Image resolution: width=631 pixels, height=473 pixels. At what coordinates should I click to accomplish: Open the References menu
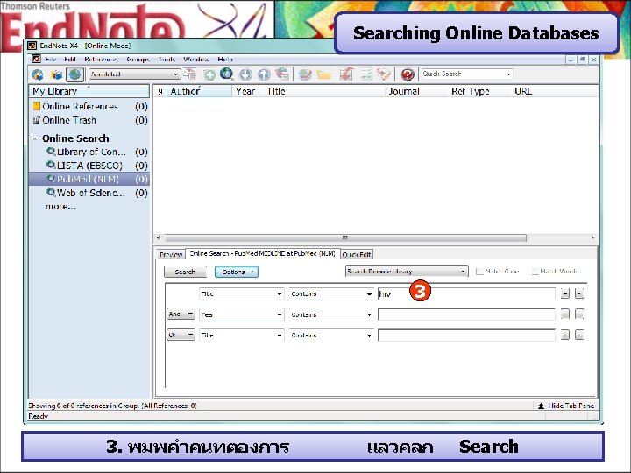101,60
